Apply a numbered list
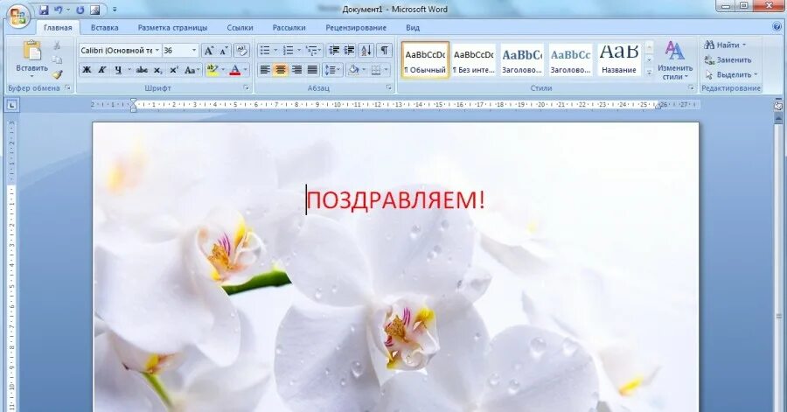The height and width of the screenshot is (412, 787). click(288, 51)
